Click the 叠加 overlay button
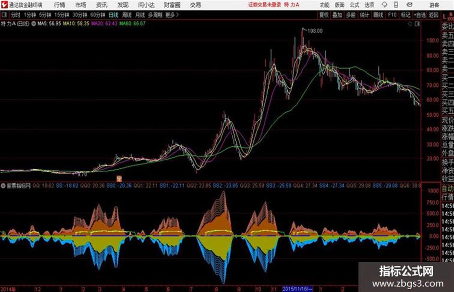454x292 pixels. 337,15
